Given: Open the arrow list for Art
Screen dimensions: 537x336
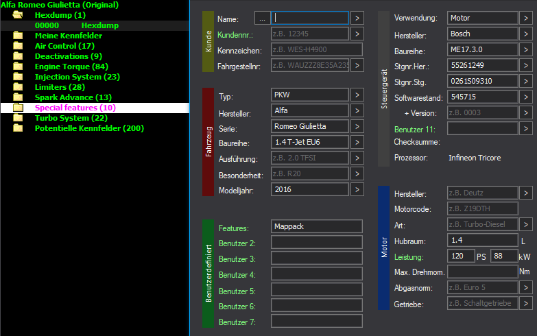Looking at the screenshot, I should [x=526, y=224].
